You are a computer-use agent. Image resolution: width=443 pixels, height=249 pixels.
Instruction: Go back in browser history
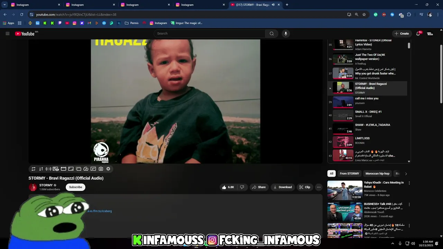[x=5, y=15]
